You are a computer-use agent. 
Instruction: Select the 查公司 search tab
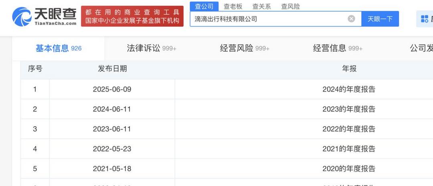204,6
